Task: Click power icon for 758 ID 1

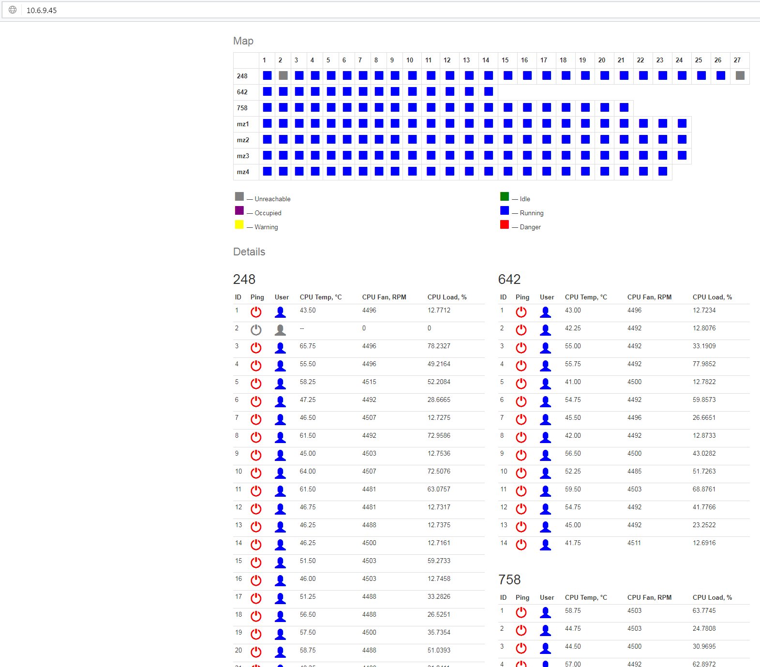Action: coord(521,612)
